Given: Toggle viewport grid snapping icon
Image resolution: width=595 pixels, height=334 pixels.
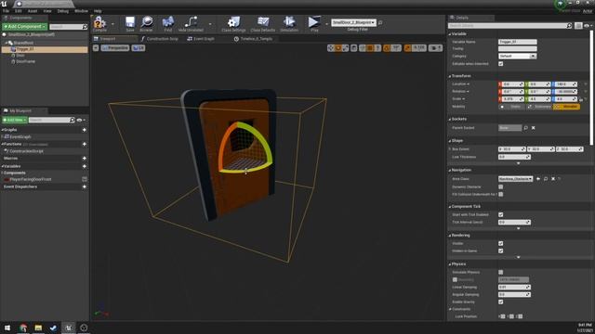Looking at the screenshot, I should [x=370, y=48].
